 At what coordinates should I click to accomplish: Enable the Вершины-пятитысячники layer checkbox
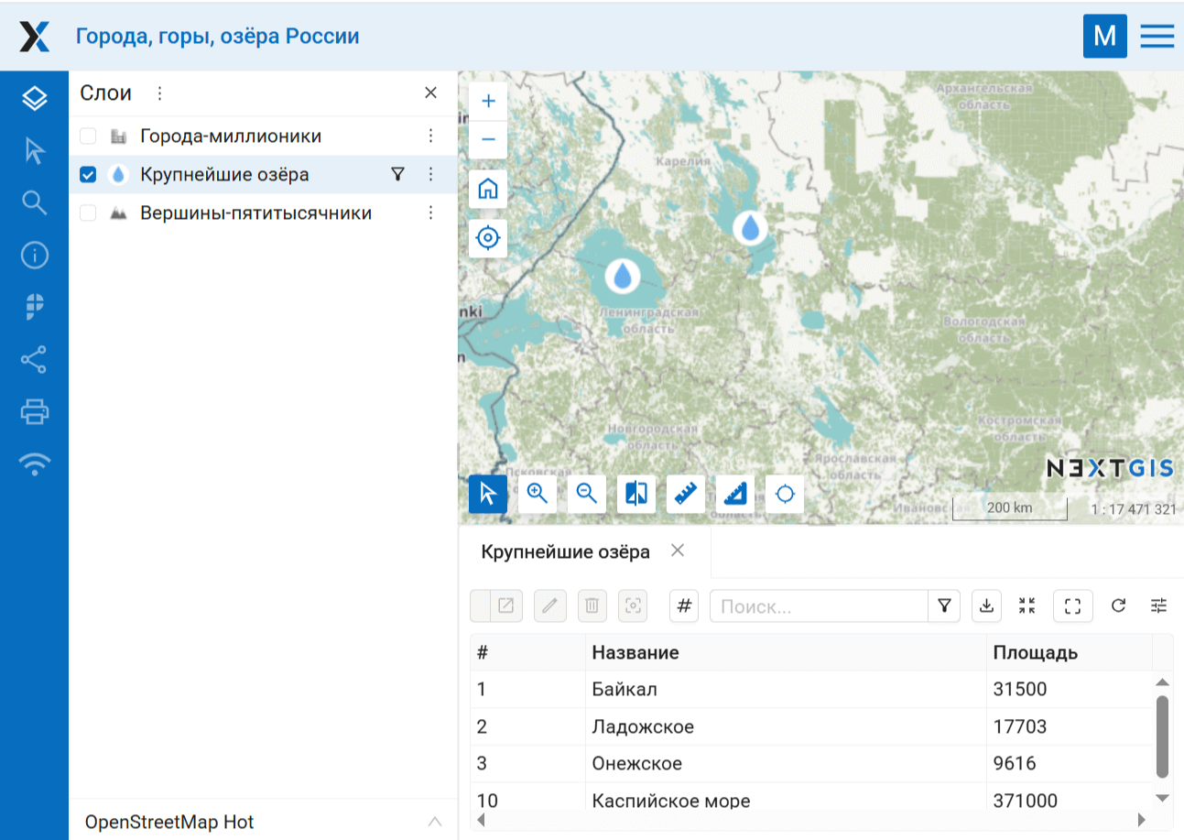click(88, 213)
